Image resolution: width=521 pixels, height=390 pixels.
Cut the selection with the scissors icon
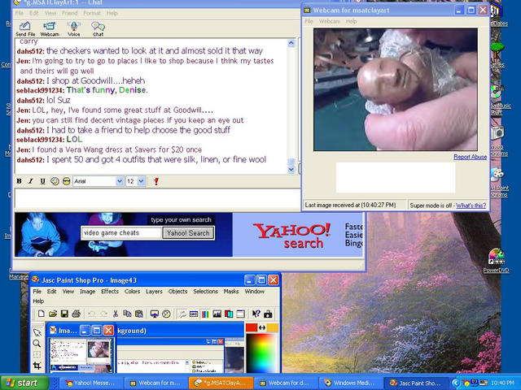pos(116,314)
